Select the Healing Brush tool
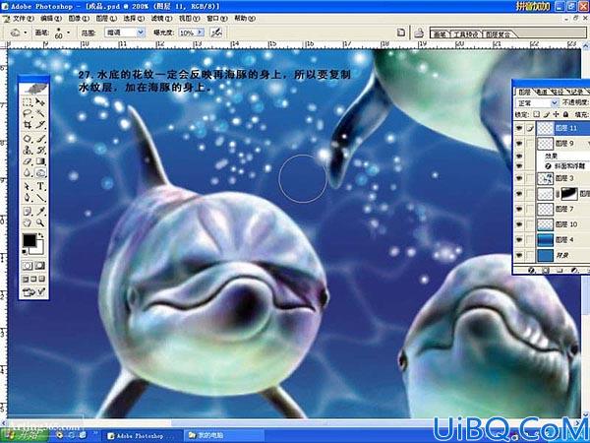 (x=28, y=139)
